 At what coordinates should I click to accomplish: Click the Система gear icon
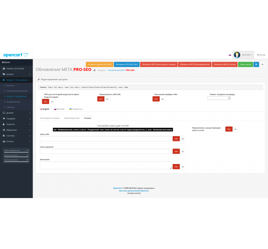[x=4, y=136]
